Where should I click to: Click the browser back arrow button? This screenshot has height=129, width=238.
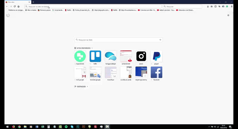point(7,6)
